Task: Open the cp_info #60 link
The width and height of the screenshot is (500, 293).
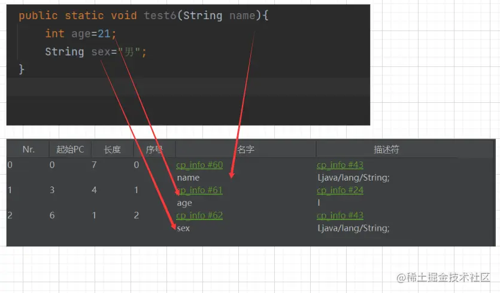Action: click(199, 165)
